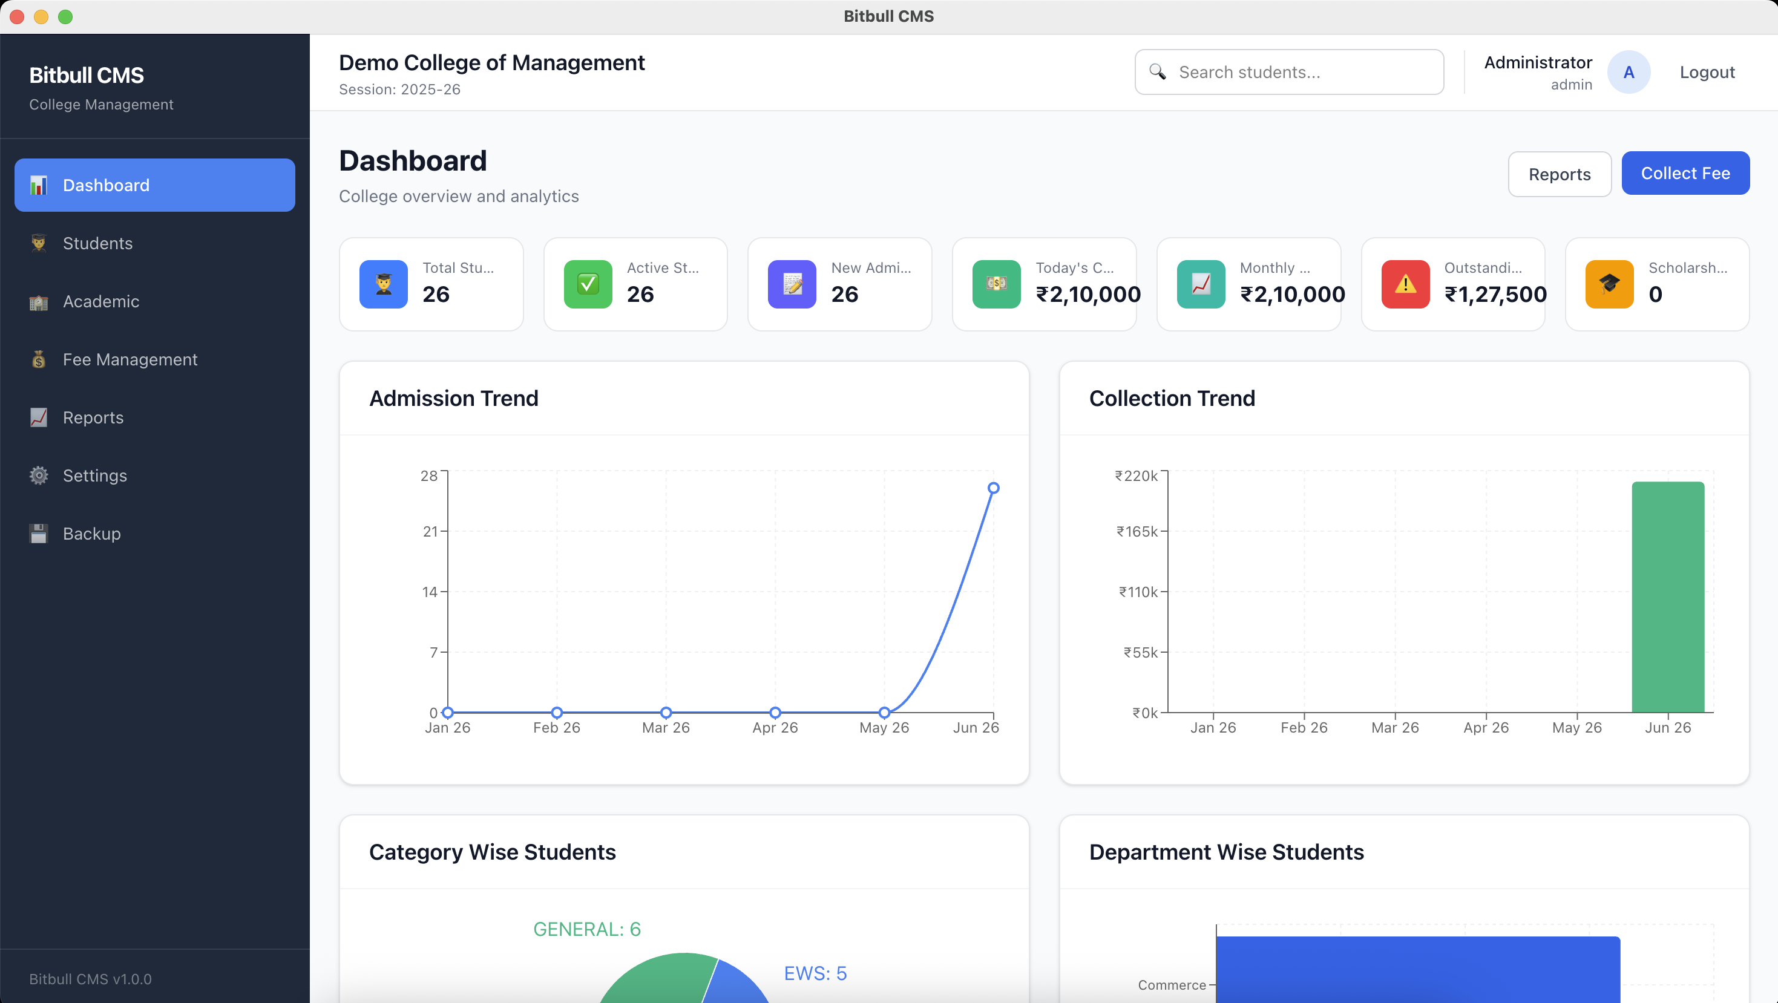1778x1003 pixels.
Task: Focus the Search students field
Action: [1290, 72]
